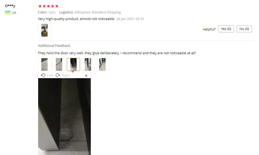Open second Additional Feedback thumbnail

(59, 64)
